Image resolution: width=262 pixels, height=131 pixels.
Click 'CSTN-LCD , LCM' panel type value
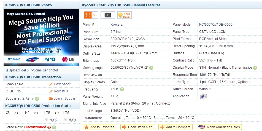[x=212, y=32]
